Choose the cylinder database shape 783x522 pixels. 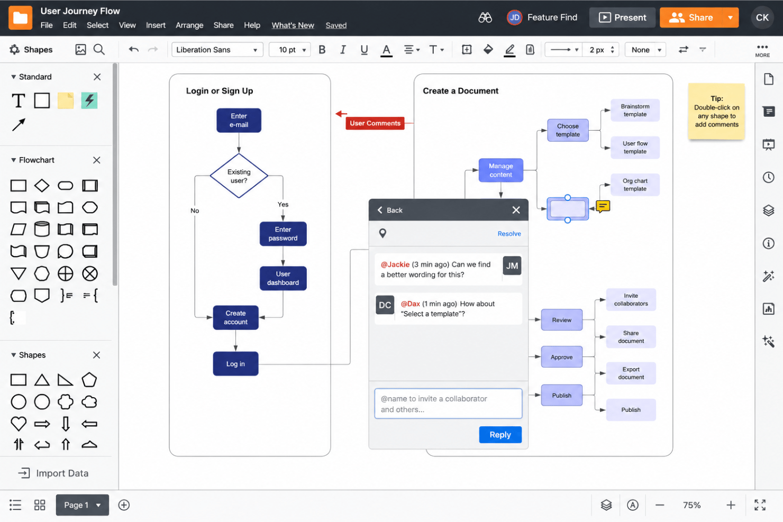tap(42, 229)
